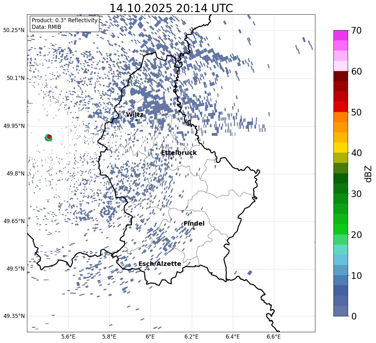Click the colorbar 0 tick label
This screenshot has height=343, width=376.
tap(354, 316)
